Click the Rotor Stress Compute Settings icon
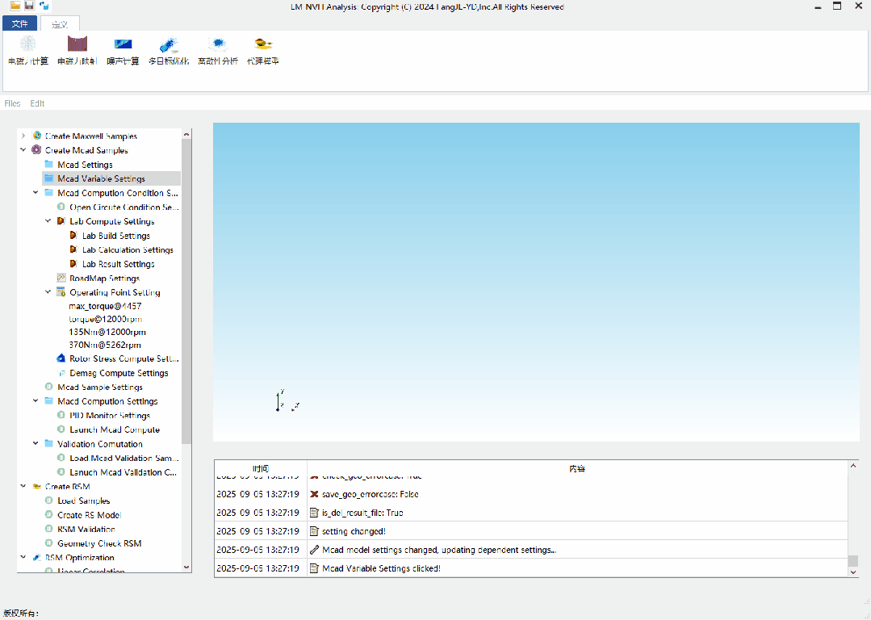Viewport: 871px width, 620px height. point(61,358)
